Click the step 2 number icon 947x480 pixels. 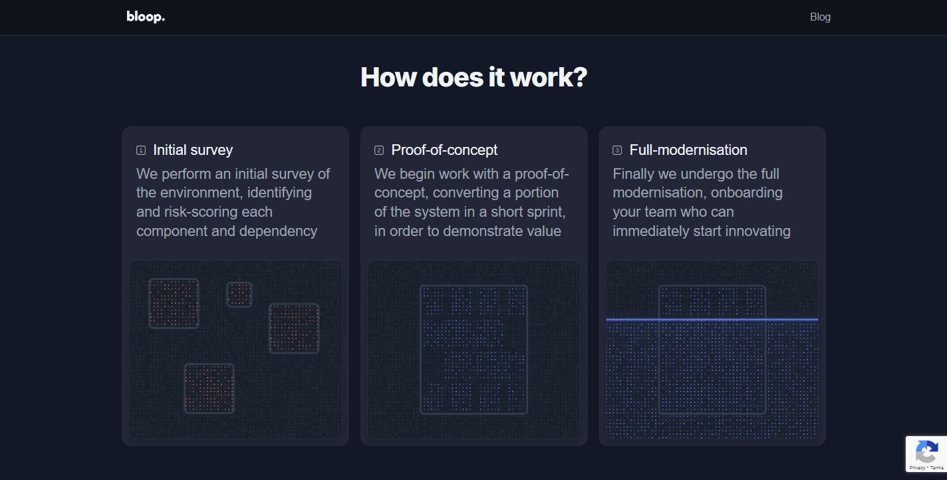pos(379,150)
